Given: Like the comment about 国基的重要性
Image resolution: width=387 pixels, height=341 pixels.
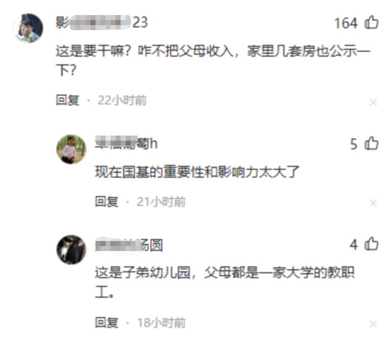Looking at the screenshot, I should click(372, 143).
